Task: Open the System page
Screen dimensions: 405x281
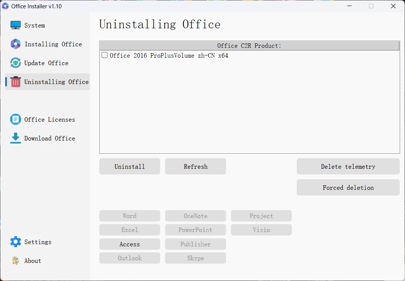Action: 35,25
